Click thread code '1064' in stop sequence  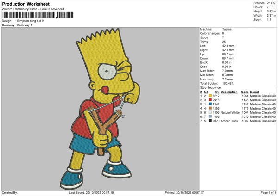(245, 96)
